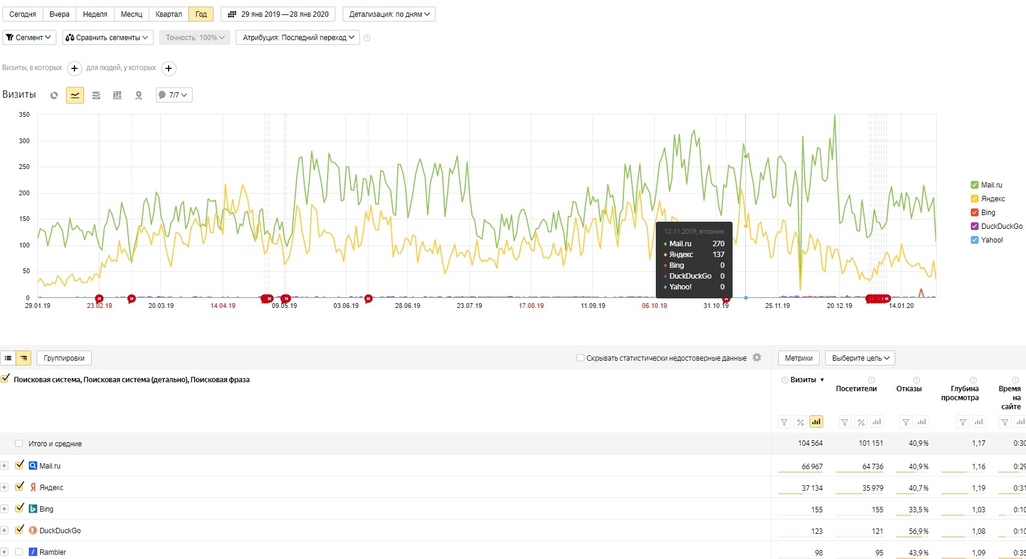Select the Месяц period tab
Viewport: 1026px width, 559px height.
(131, 14)
